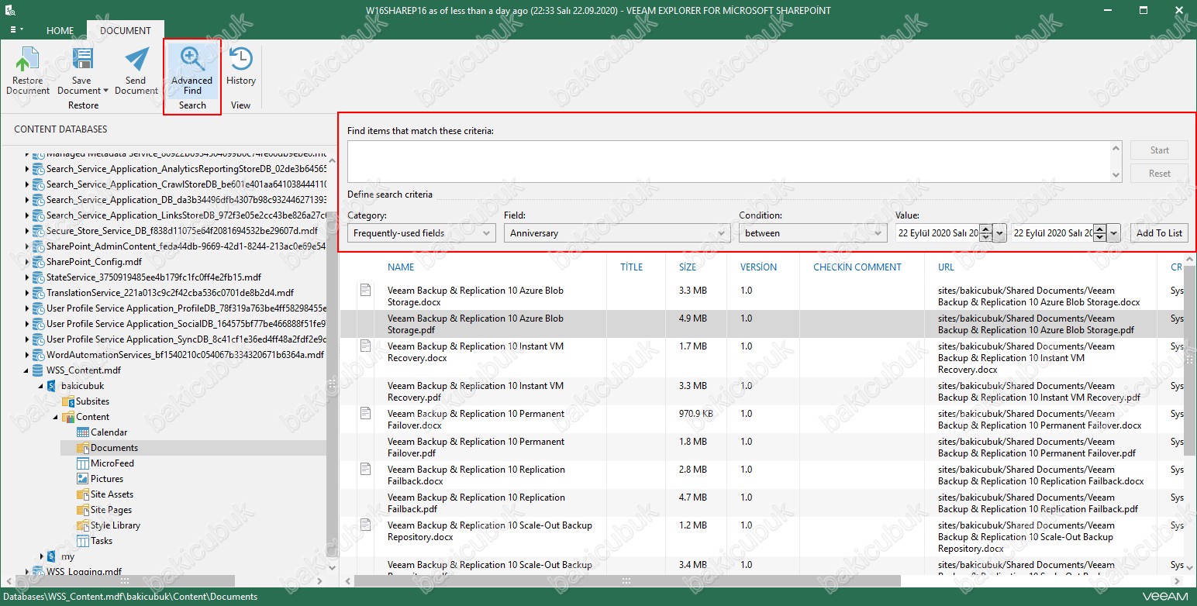This screenshot has width=1197, height=606.
Task: Open the Condition dropdown showing between
Action: click(x=812, y=232)
